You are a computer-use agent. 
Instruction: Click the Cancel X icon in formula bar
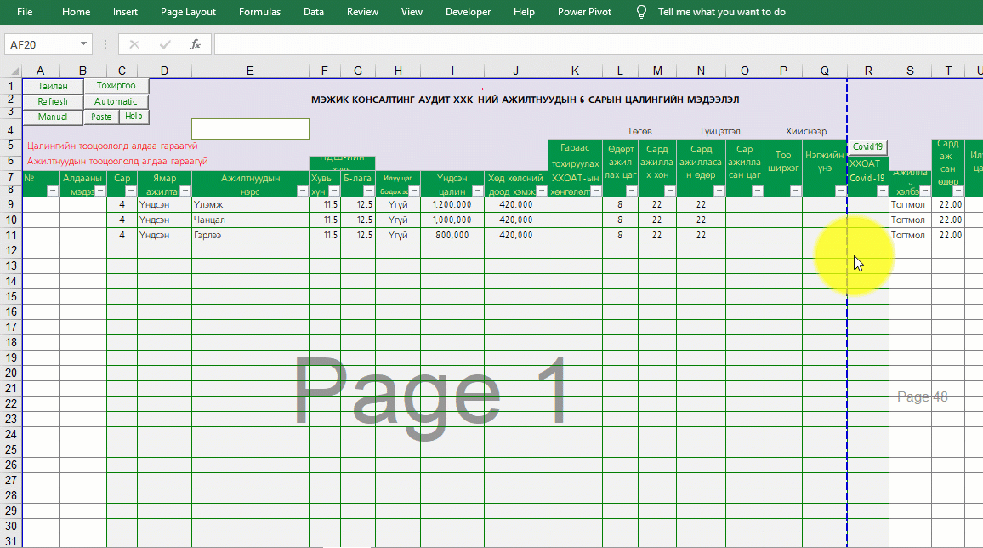click(134, 44)
